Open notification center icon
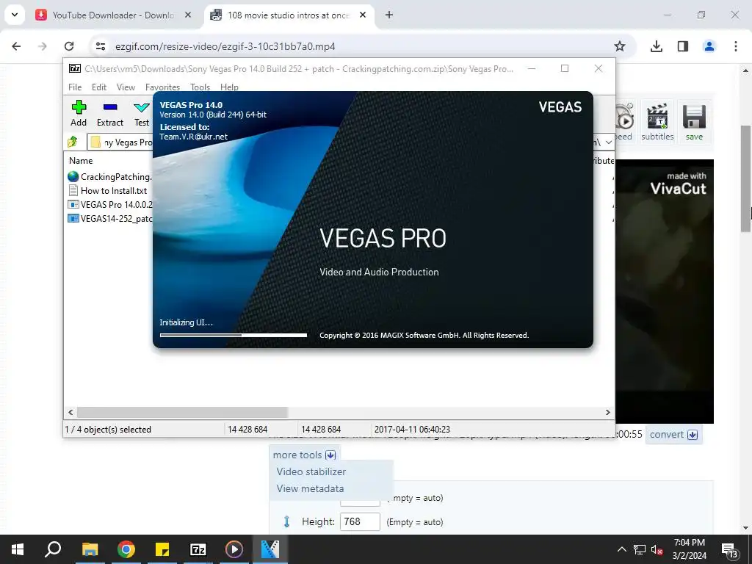The width and height of the screenshot is (752, 564). tap(729, 549)
